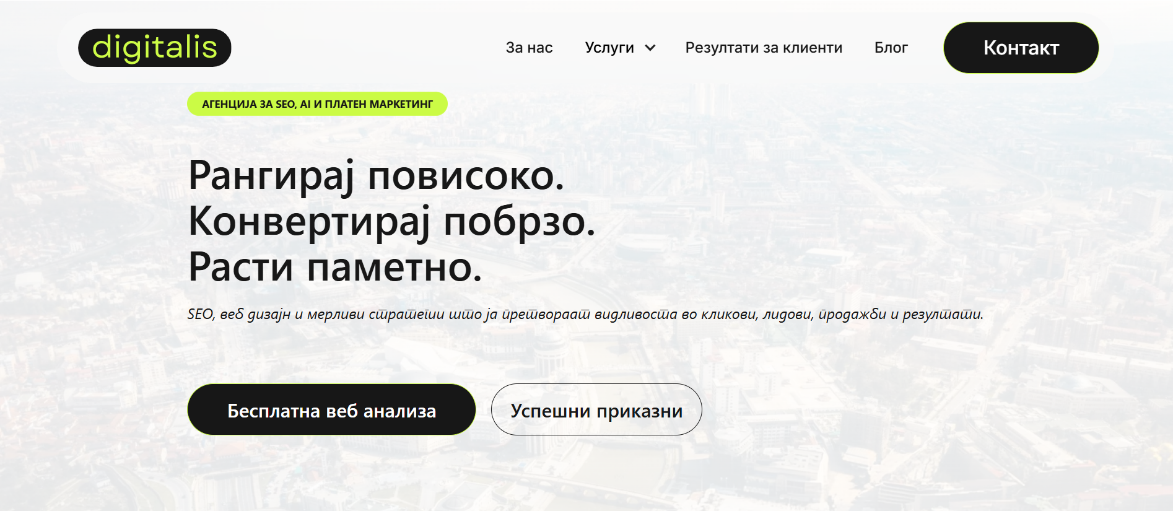Viewport: 1173px width, 511px height.
Task: Click the italic subtitle starting with SEO
Action: pos(585,314)
